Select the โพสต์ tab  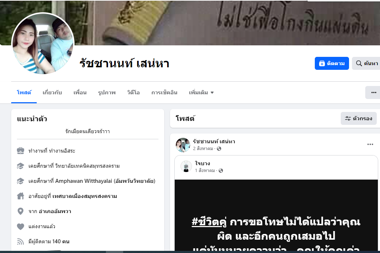pos(24,92)
